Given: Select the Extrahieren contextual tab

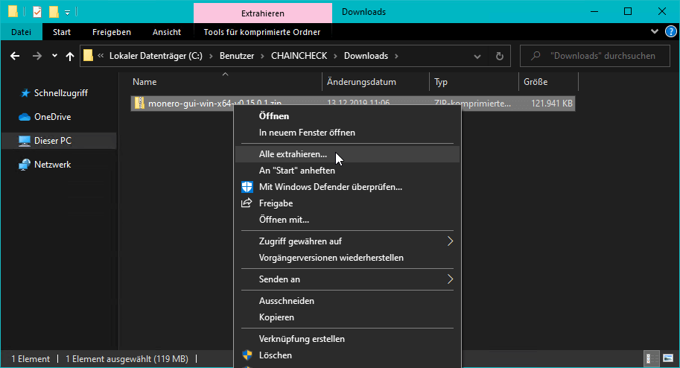Looking at the screenshot, I should pyautogui.click(x=263, y=13).
